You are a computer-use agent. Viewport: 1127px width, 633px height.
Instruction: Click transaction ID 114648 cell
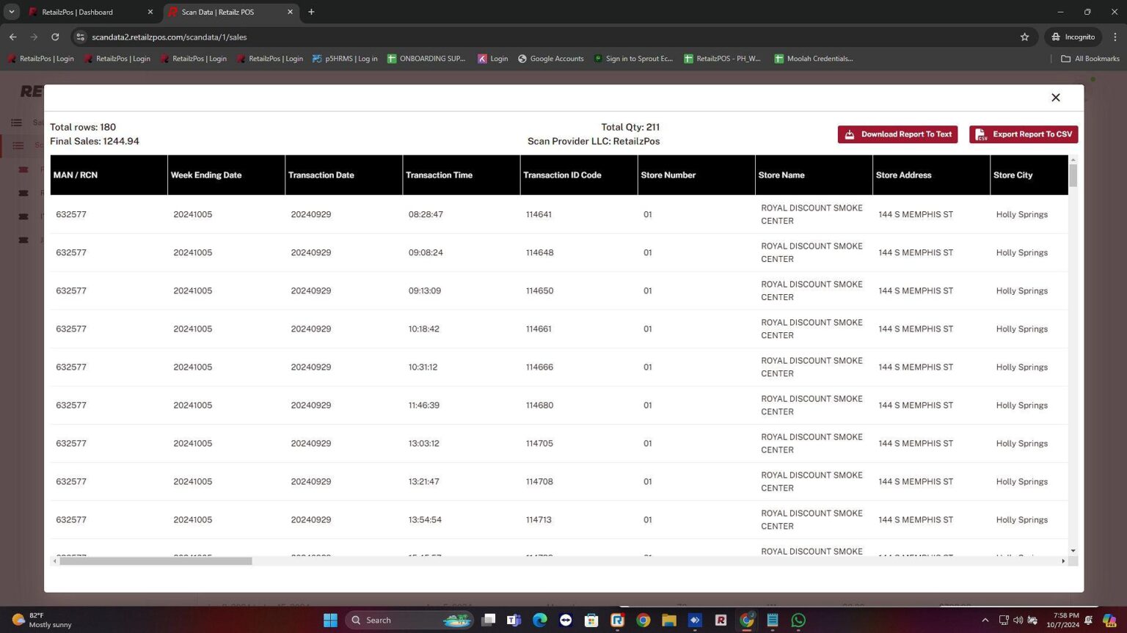click(x=539, y=253)
